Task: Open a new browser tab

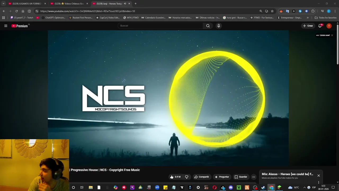Action: coord(136,4)
